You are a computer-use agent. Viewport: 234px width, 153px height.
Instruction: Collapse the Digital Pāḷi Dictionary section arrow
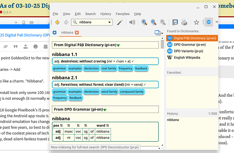[118, 45]
